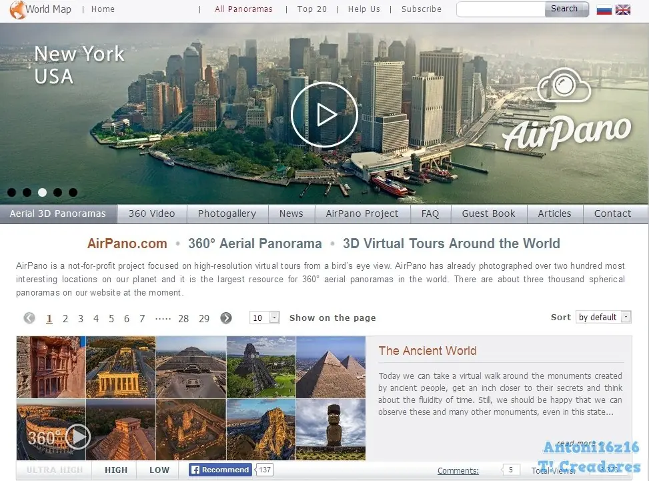
Task: Go to results page 4
Action: [96, 318]
